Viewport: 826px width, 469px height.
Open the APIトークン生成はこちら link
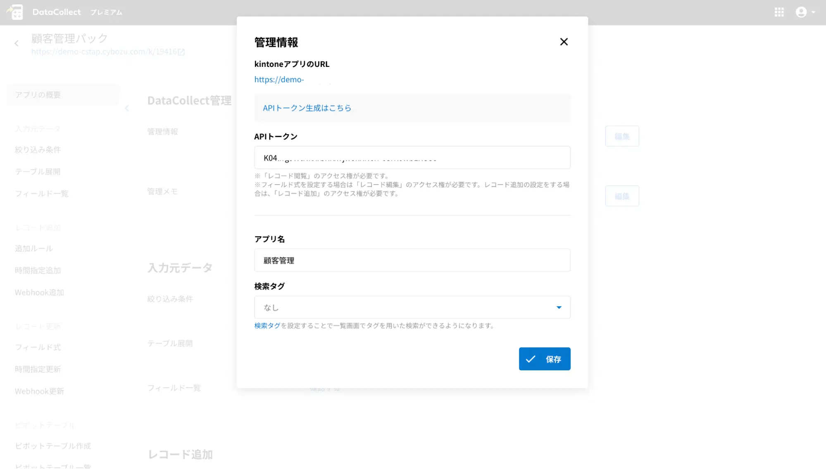point(307,108)
